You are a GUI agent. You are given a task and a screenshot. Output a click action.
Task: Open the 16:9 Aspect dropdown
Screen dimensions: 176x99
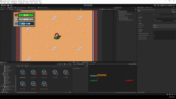pyautogui.click(x=23, y=9)
